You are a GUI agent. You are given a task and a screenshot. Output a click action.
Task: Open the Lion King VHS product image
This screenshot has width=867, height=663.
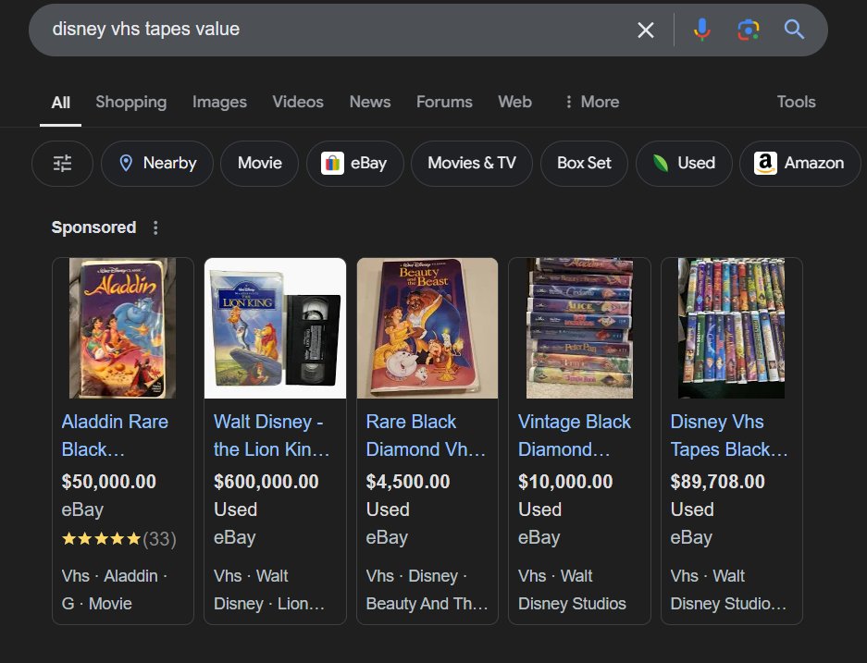[x=276, y=328]
